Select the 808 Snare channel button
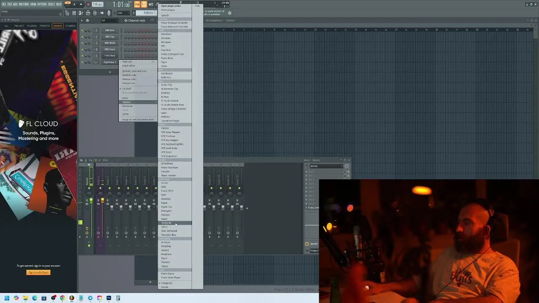539x303 pixels. coord(110,49)
